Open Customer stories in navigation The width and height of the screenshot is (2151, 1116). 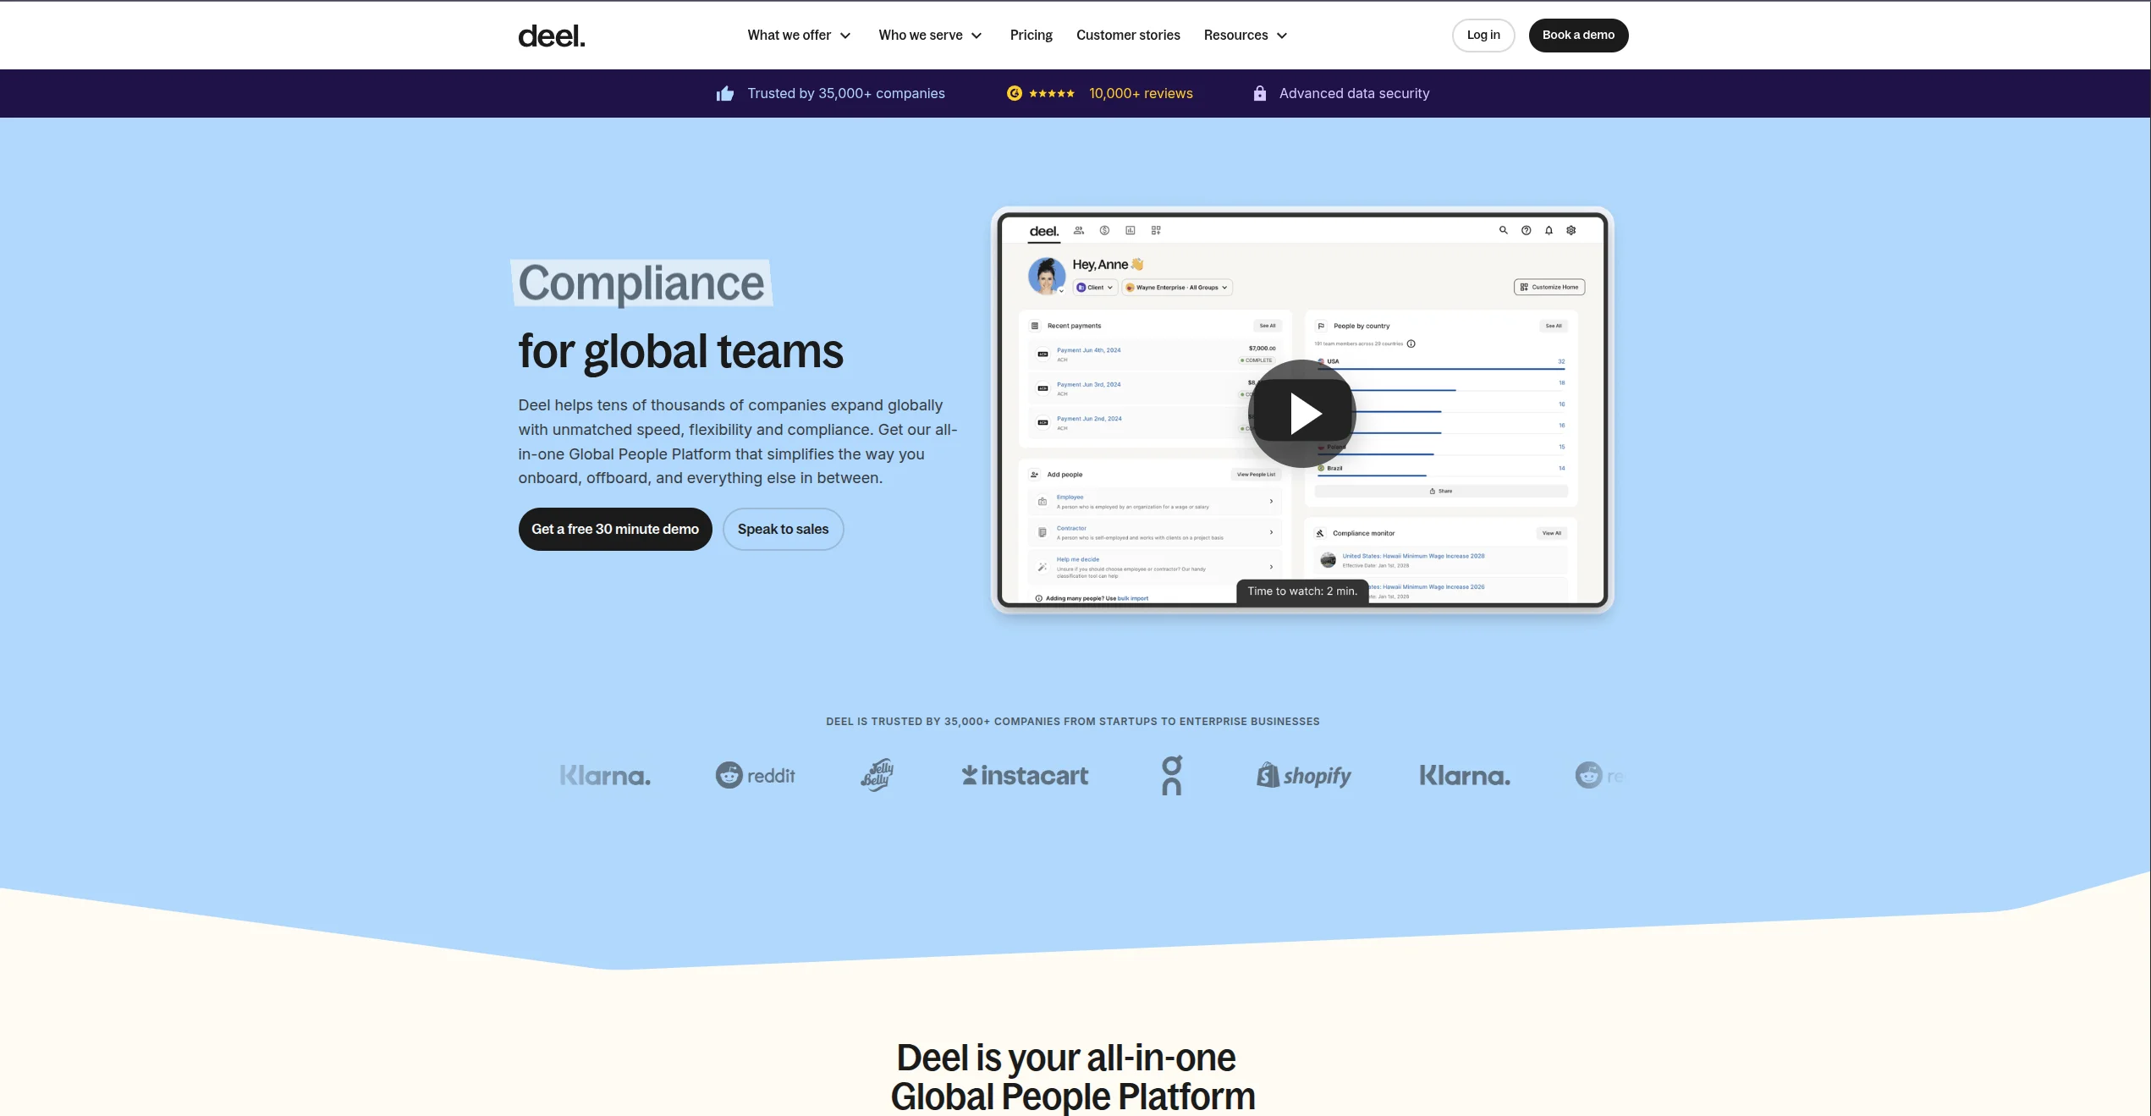click(1127, 36)
